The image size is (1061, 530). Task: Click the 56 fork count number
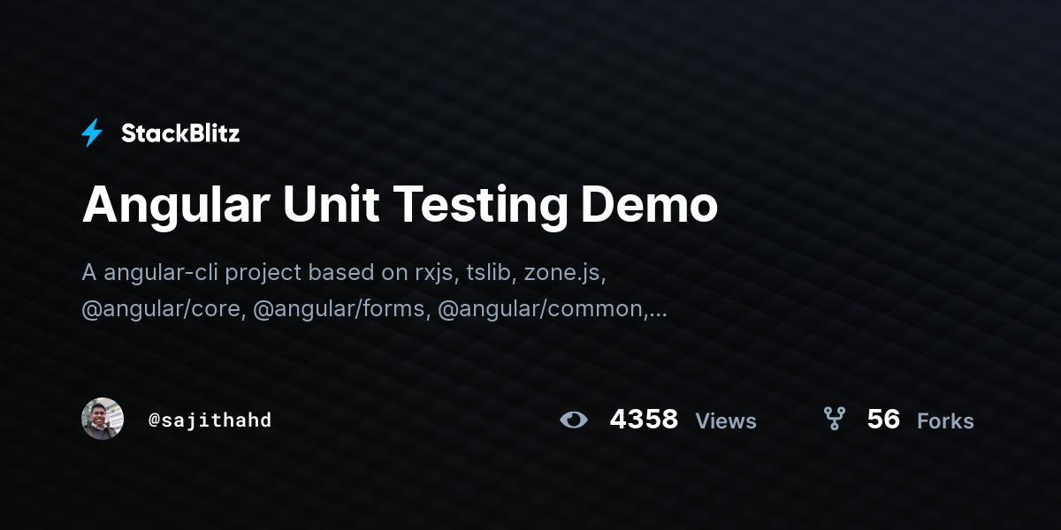883,420
